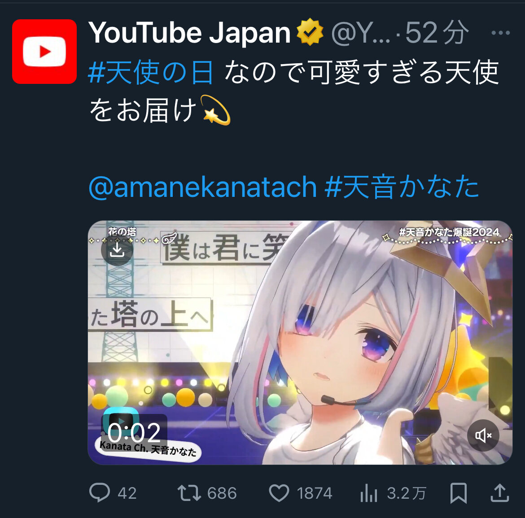525x518 pixels.
Task: Click the gold verified badge
Action: pyautogui.click(x=310, y=32)
